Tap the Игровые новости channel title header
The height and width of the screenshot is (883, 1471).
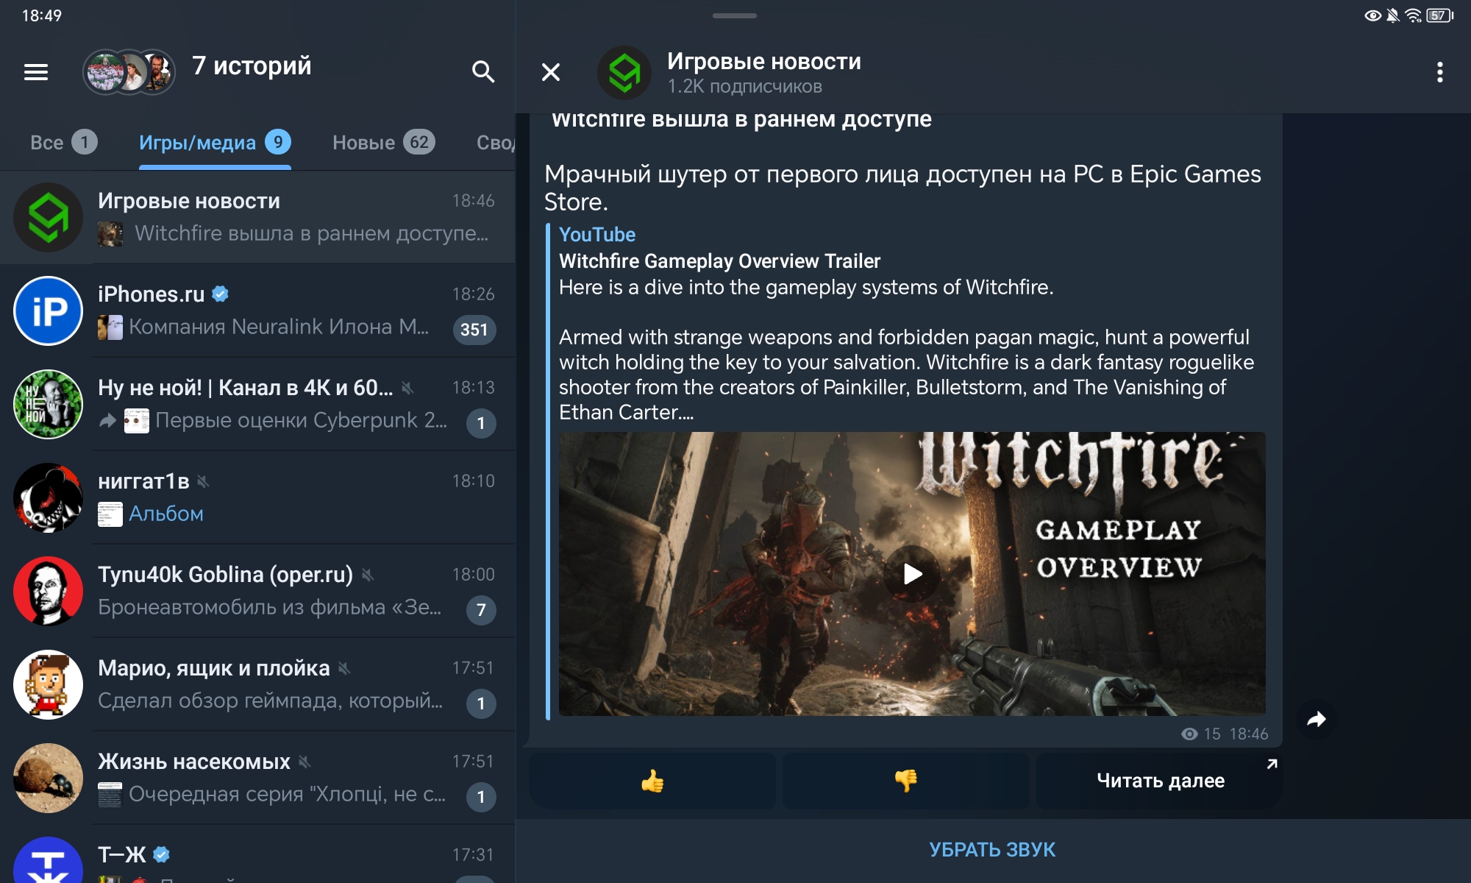coord(764,61)
